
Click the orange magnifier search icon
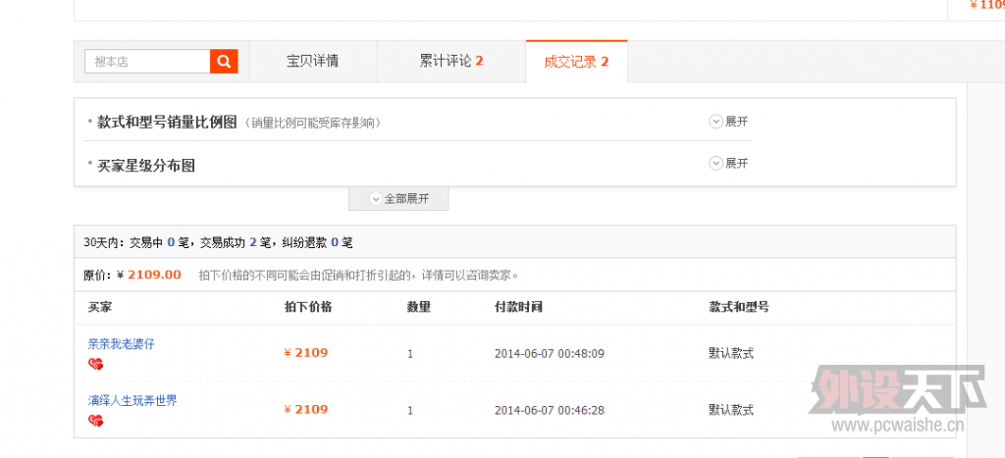pyautogui.click(x=225, y=62)
